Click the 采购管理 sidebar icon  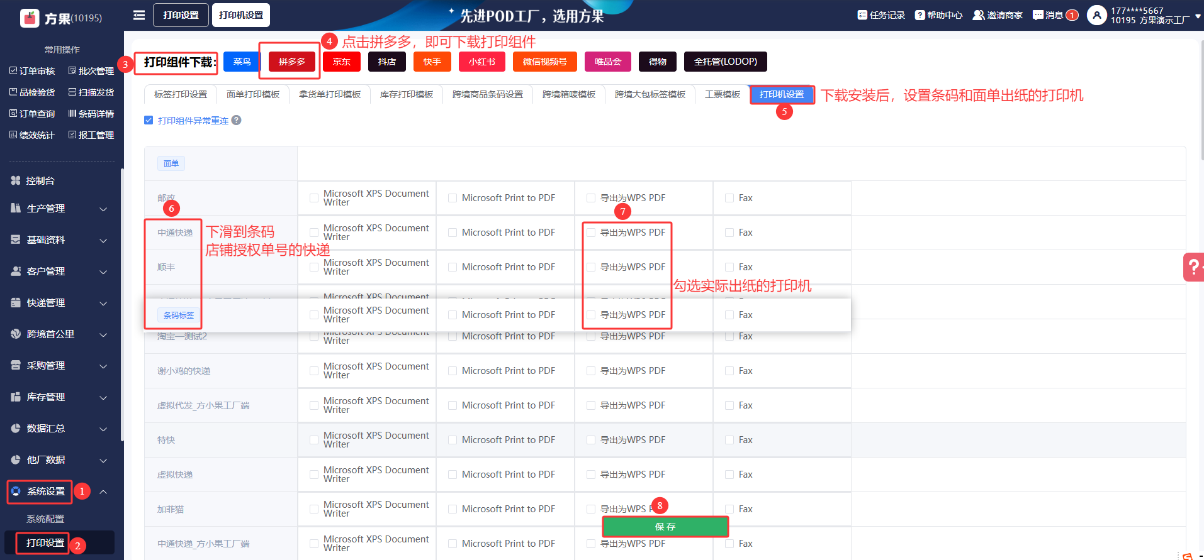click(x=16, y=365)
